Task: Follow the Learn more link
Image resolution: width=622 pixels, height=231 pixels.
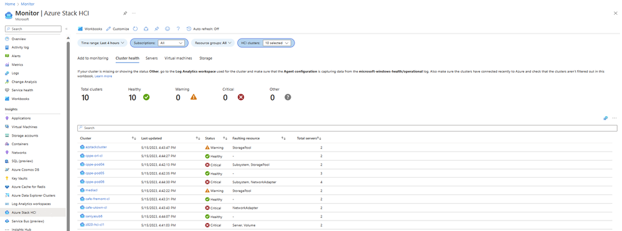Action: [103, 76]
